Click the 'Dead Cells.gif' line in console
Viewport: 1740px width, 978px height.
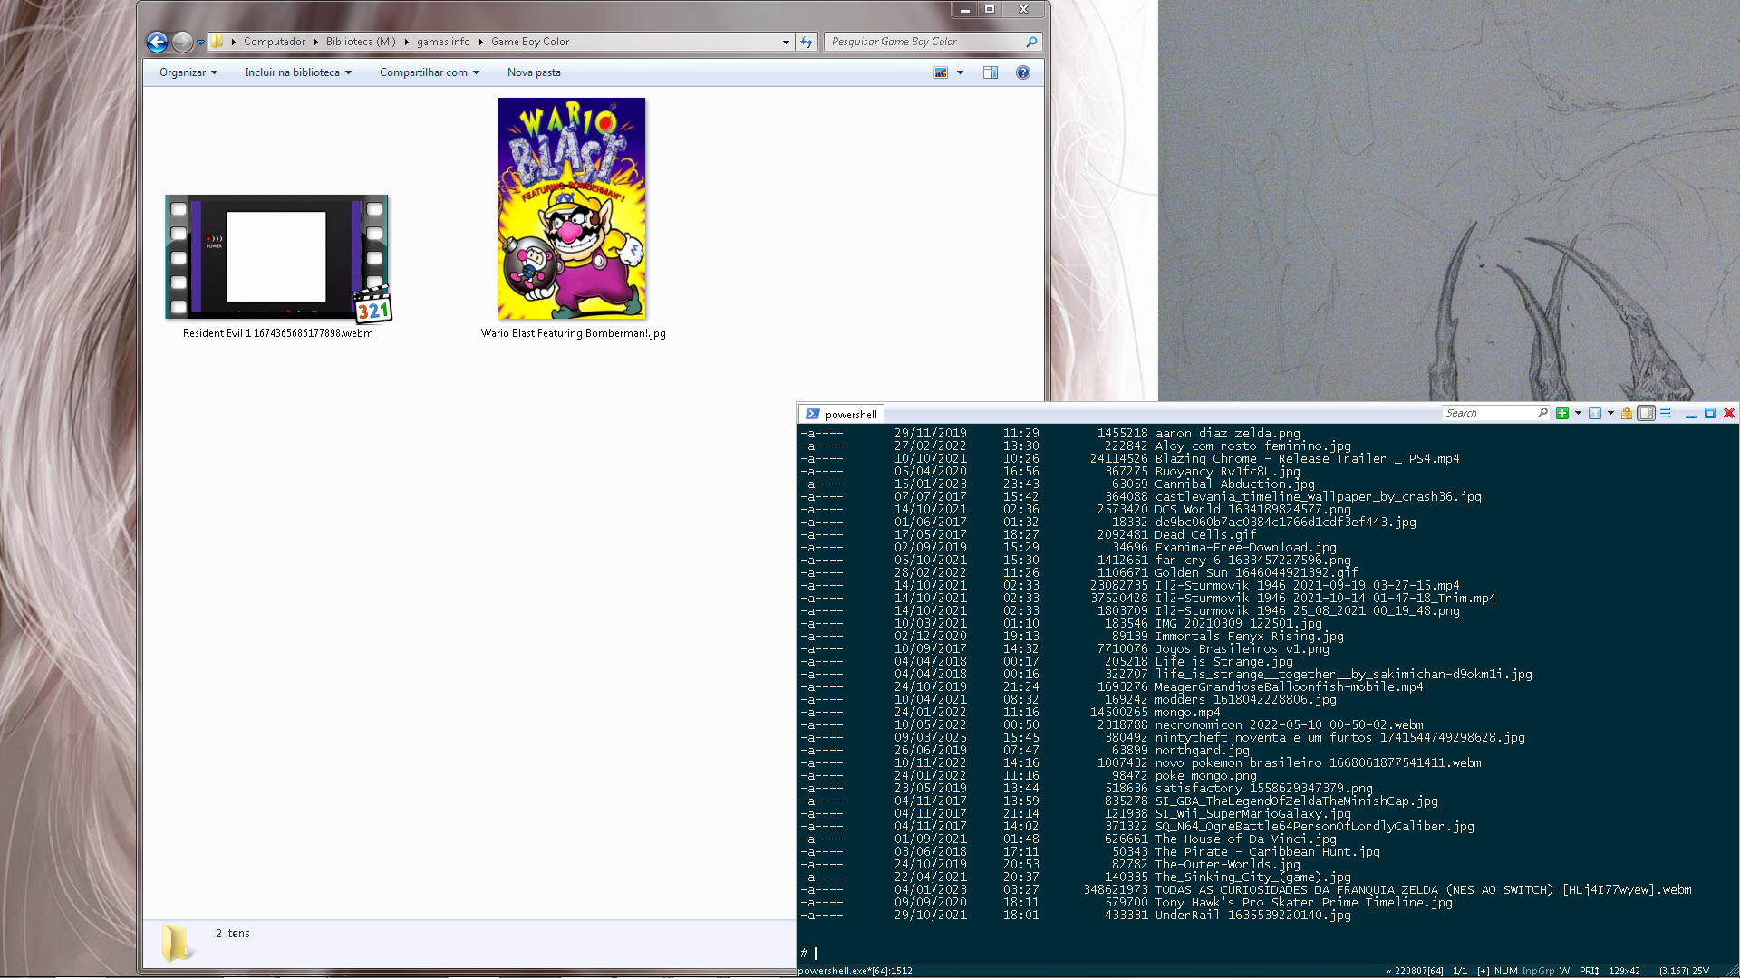pos(1205,535)
